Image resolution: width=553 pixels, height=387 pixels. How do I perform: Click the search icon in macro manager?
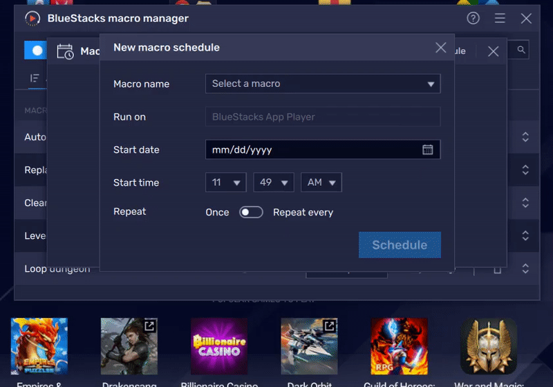pos(521,50)
